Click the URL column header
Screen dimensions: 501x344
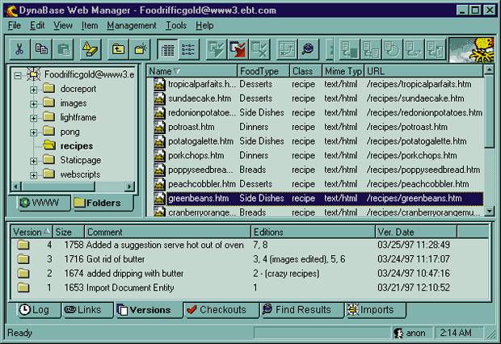click(x=423, y=71)
